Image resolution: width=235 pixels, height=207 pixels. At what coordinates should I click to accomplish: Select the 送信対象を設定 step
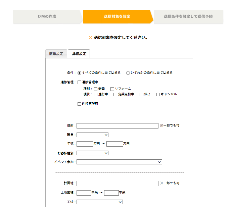point(118,16)
